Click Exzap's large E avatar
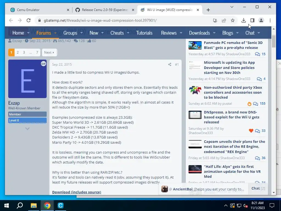 [x=27, y=79]
